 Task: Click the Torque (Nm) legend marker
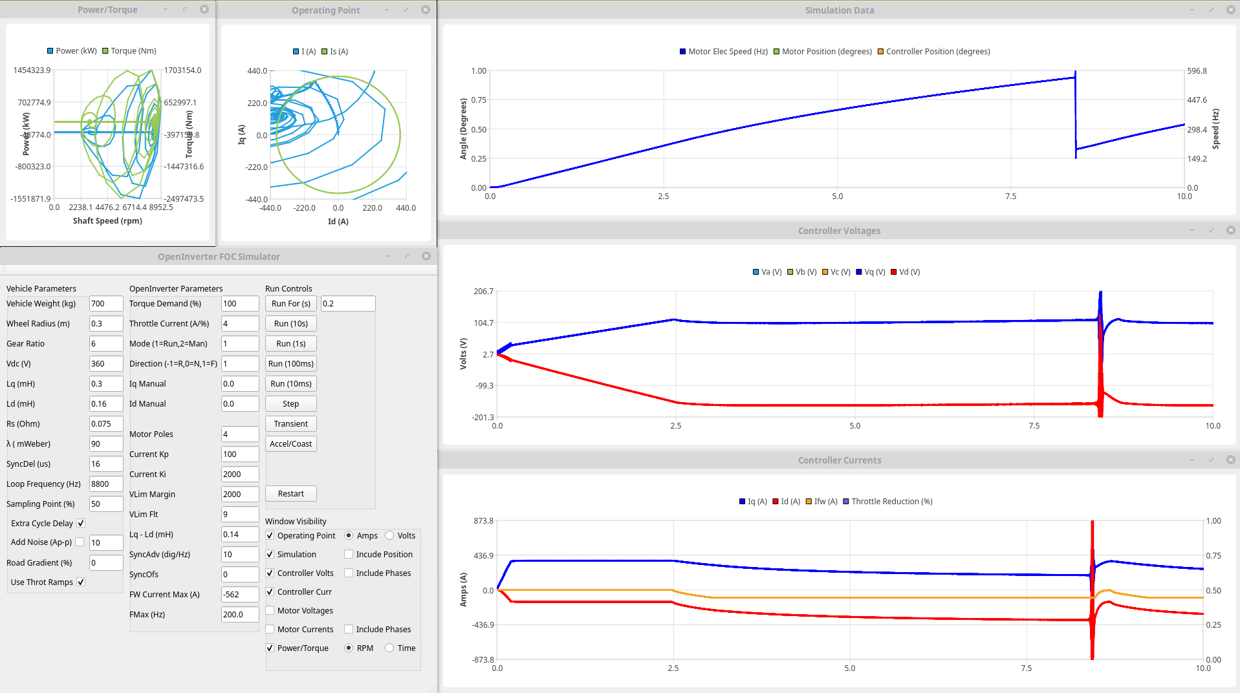pyautogui.click(x=105, y=51)
